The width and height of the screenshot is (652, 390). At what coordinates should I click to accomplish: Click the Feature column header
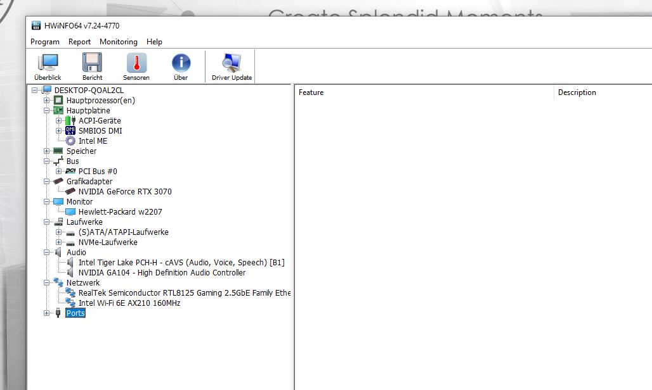click(424, 92)
